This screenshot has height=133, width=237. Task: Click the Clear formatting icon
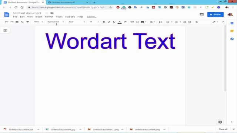197,22
